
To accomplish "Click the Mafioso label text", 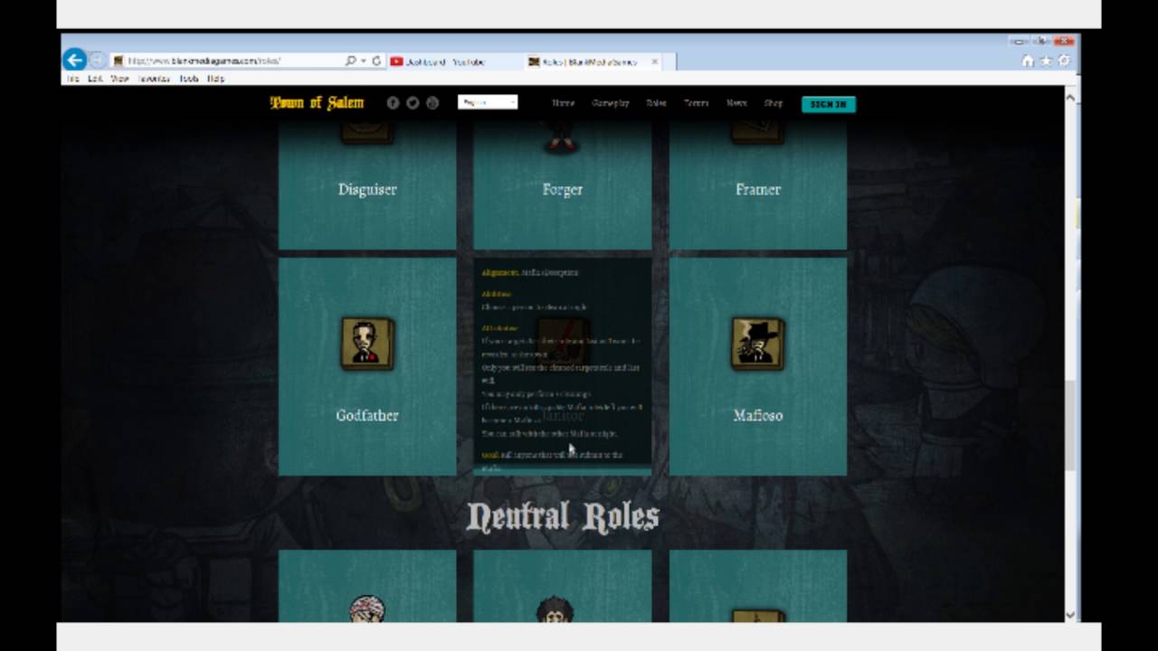I will 758,415.
